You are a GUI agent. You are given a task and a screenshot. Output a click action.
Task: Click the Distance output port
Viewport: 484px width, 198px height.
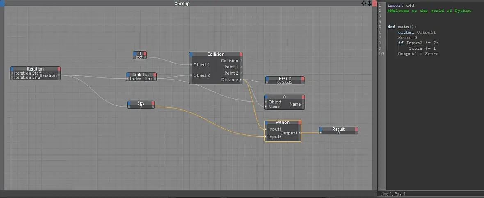click(x=241, y=80)
